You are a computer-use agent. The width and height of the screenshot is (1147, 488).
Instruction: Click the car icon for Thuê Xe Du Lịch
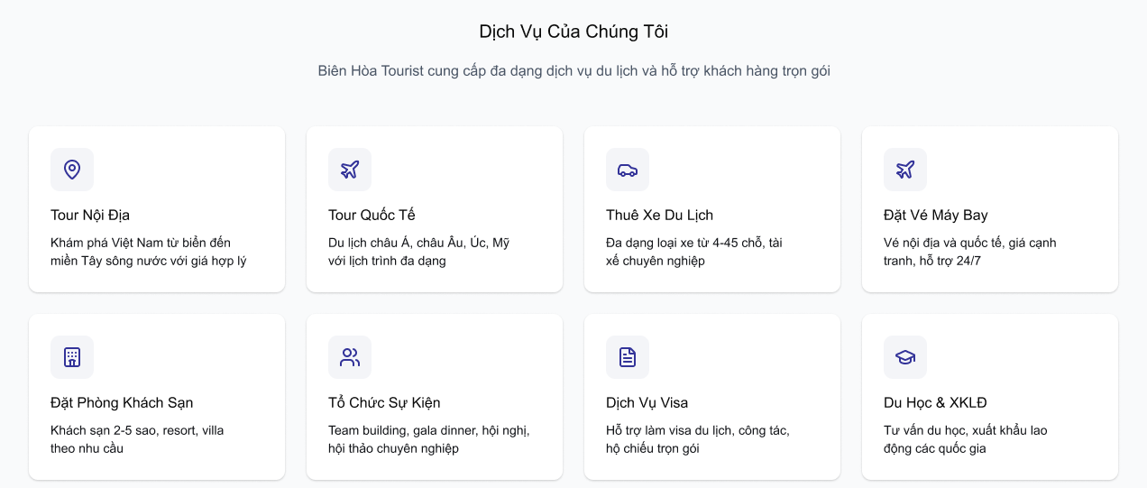628,170
